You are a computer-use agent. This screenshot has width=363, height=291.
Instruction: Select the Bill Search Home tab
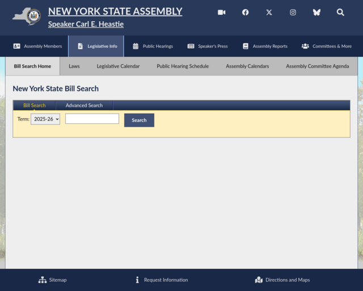(x=32, y=66)
